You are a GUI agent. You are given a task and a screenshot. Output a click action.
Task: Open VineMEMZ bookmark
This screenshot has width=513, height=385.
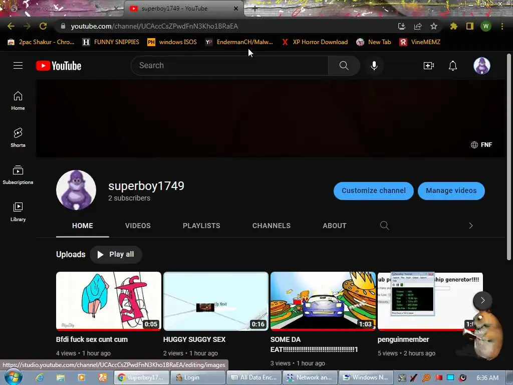[x=420, y=42]
